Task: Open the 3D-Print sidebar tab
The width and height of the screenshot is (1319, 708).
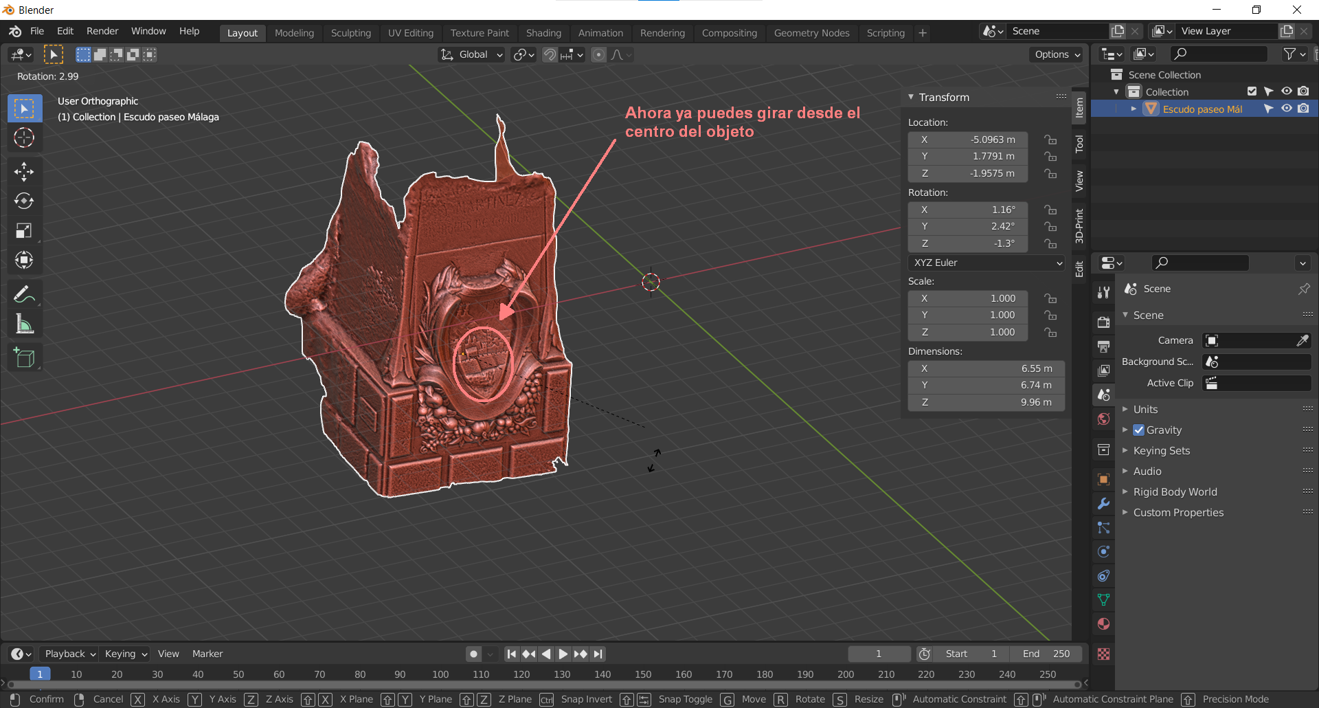Action: coord(1079,226)
